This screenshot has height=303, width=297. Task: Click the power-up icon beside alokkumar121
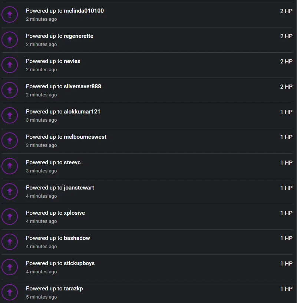[10, 115]
